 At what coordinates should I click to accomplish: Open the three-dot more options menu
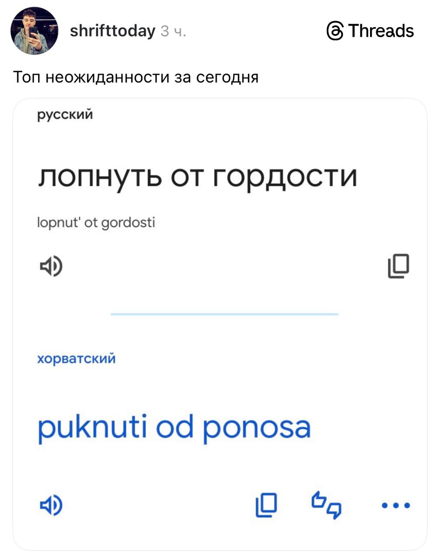395,505
